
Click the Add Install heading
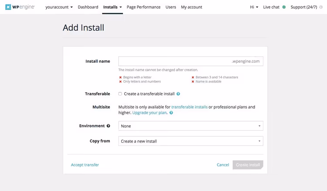click(83, 28)
